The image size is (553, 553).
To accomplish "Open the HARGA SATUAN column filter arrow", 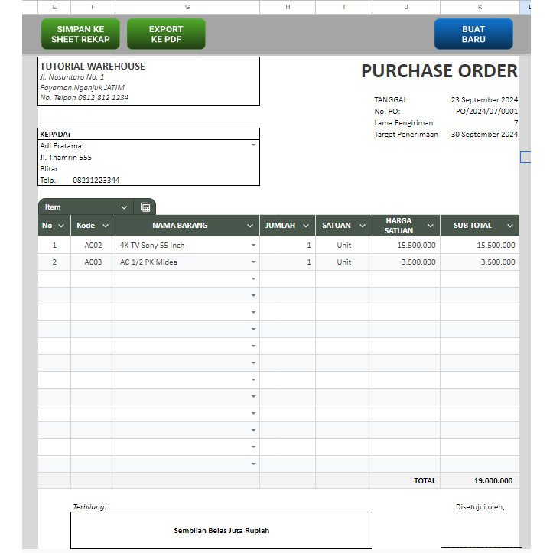I will pyautogui.click(x=431, y=226).
